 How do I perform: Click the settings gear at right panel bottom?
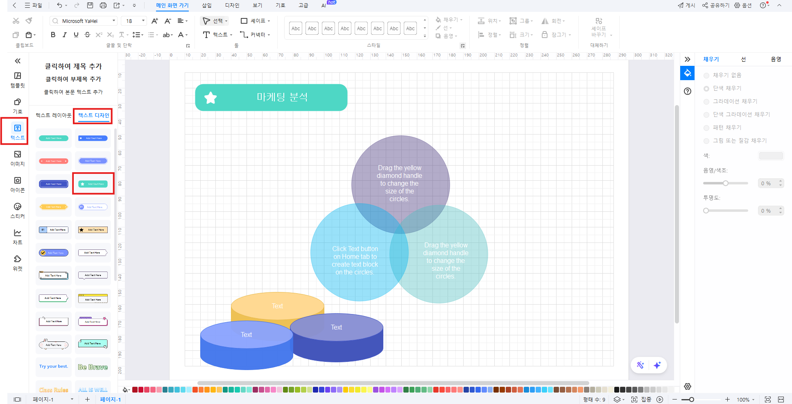[688, 386]
